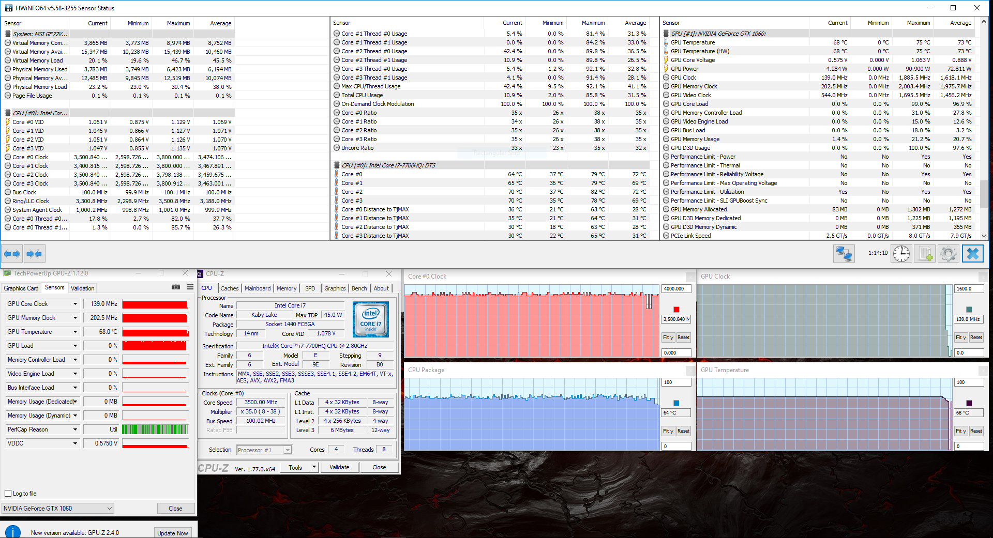
Task: Open the Caches tab in CPU-Z
Action: (230, 288)
